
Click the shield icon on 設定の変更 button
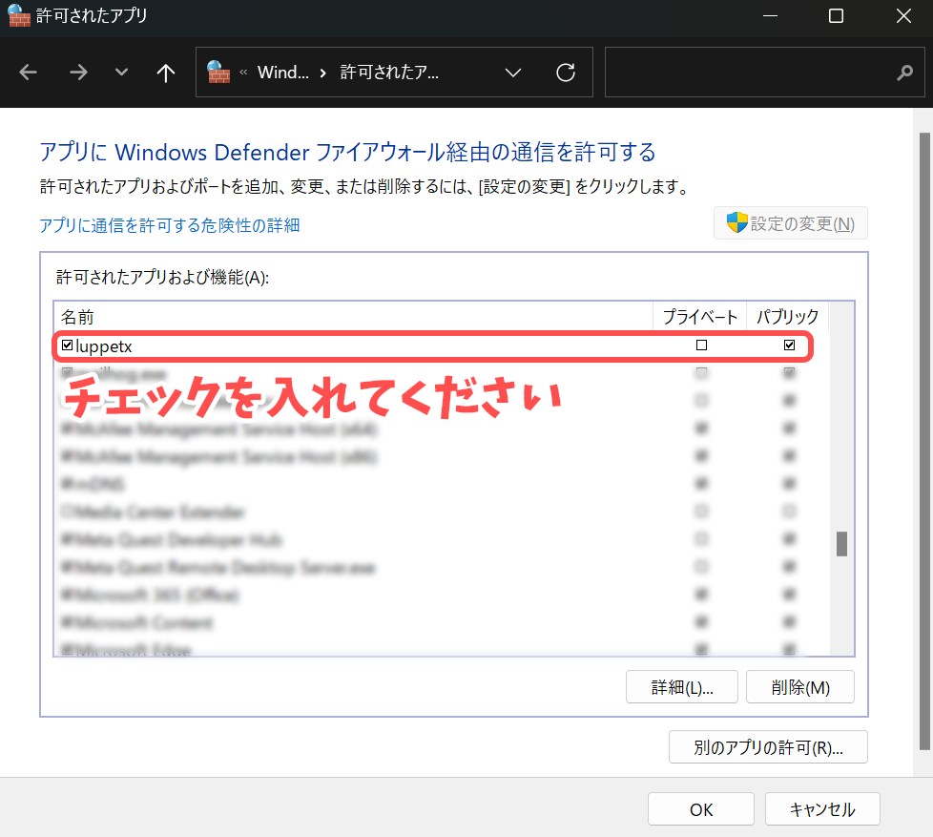coord(736,223)
